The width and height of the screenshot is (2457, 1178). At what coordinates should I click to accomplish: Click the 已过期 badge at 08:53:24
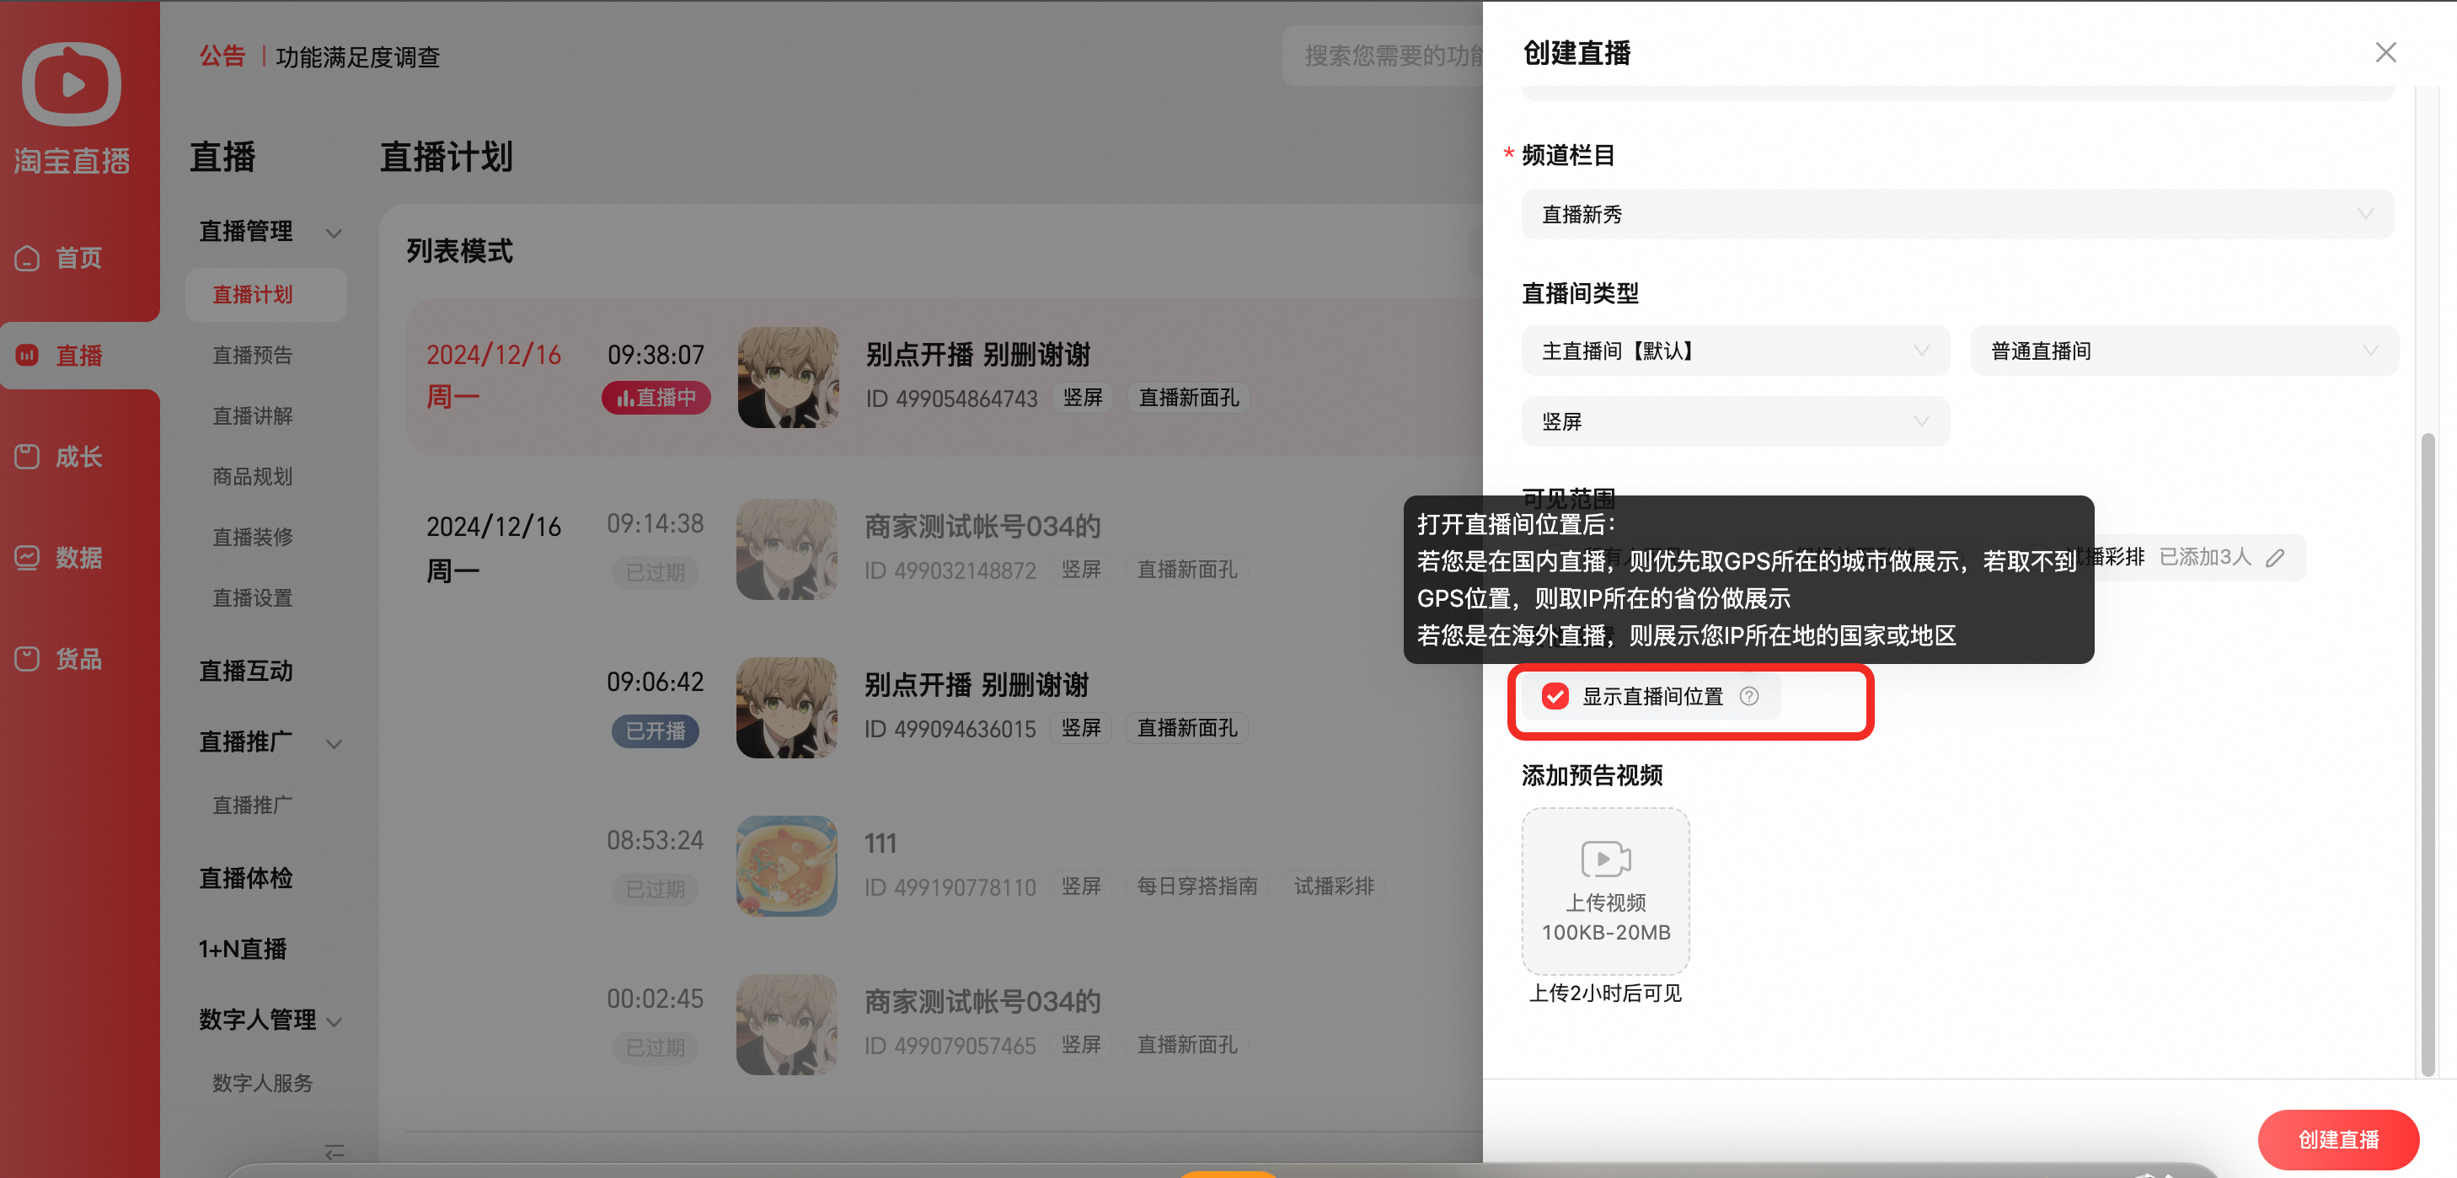coord(656,889)
